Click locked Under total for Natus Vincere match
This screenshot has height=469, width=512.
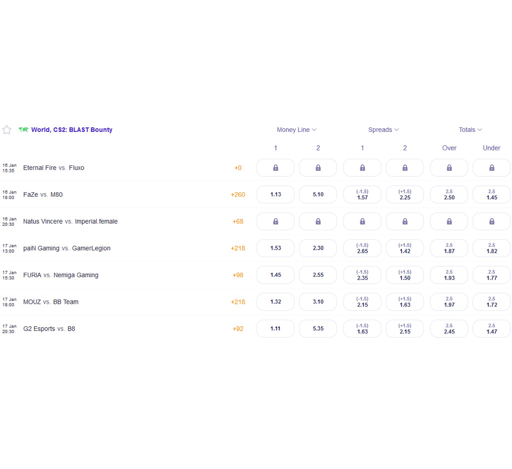(491, 221)
